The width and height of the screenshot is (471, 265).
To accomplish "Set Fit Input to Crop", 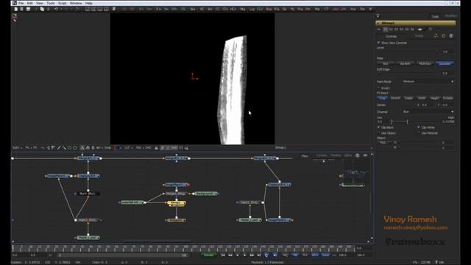I will tap(383, 98).
